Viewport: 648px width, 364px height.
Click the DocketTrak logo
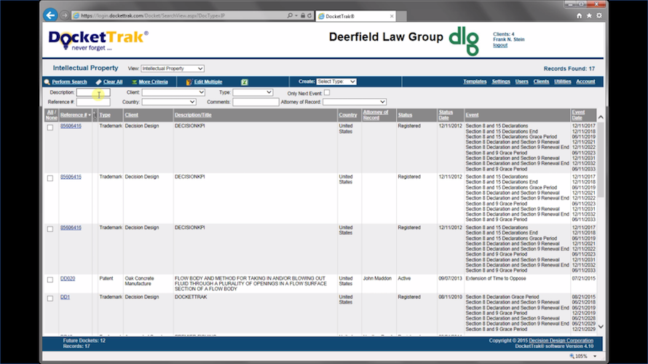click(98, 40)
